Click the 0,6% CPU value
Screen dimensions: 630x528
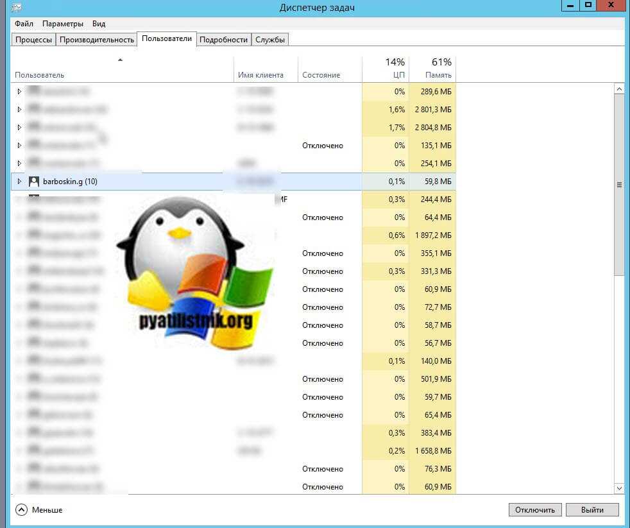(x=396, y=235)
